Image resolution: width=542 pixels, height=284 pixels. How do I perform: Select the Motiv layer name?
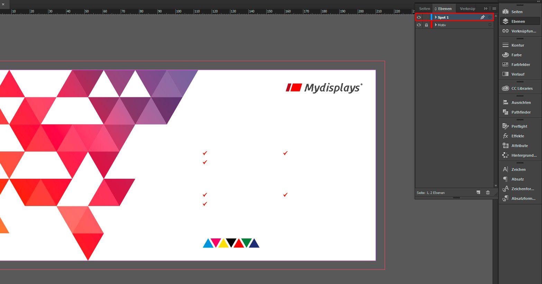tap(442, 25)
